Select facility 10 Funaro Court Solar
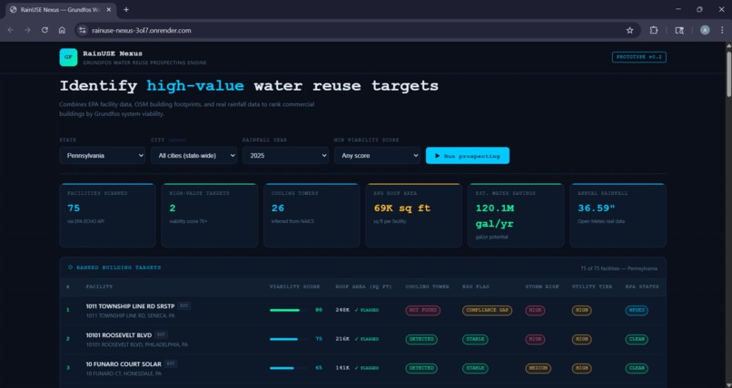The image size is (732, 388). click(x=124, y=364)
